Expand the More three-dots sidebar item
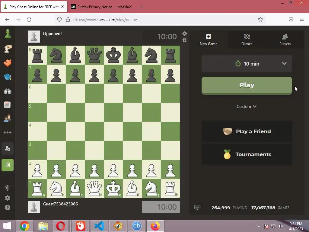The image size is (309, 232). tap(8, 132)
